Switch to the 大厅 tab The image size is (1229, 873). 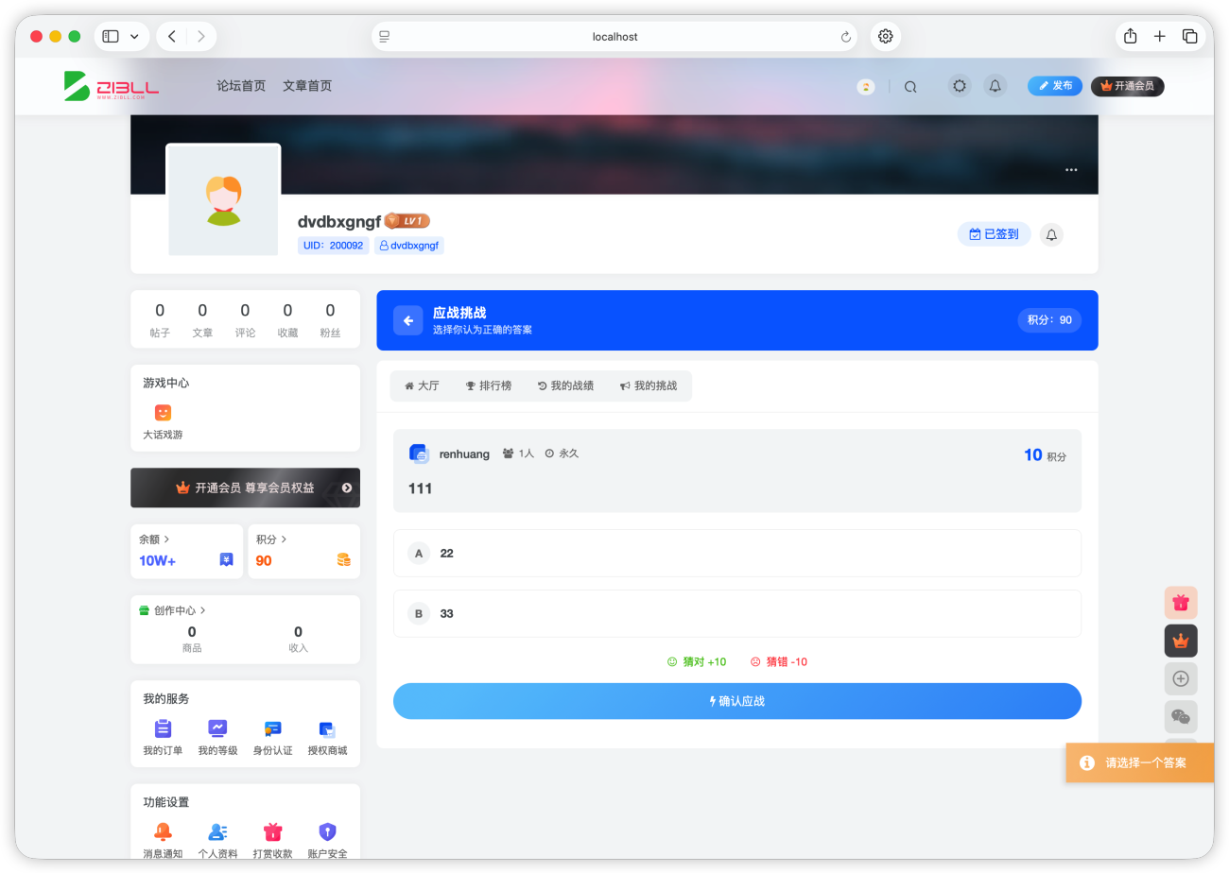coord(422,385)
